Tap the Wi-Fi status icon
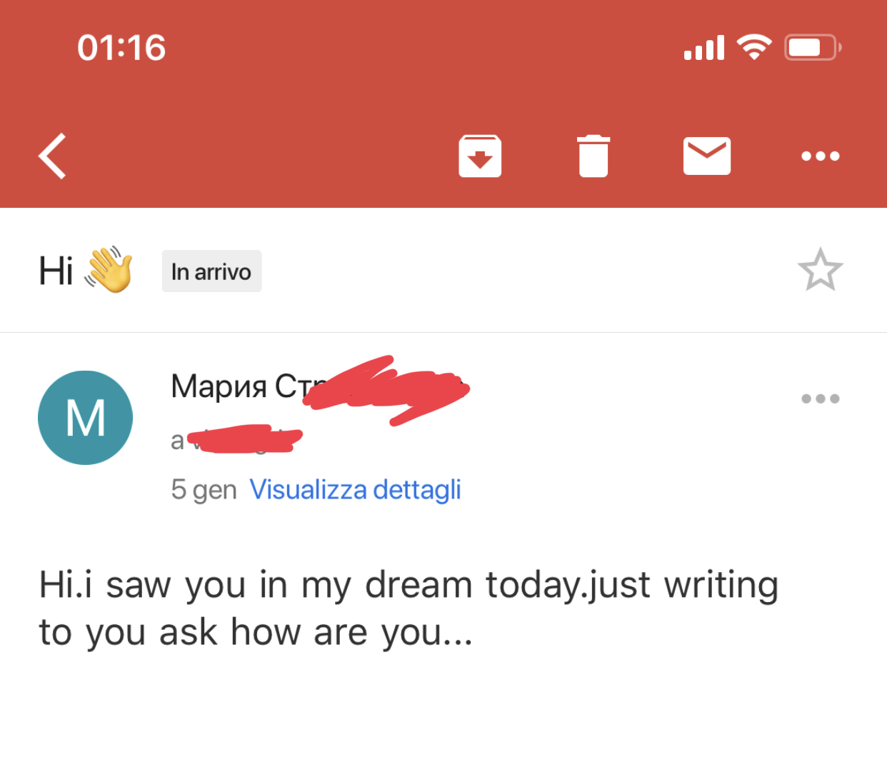Viewport: 887px width, 762px height. pos(753,47)
